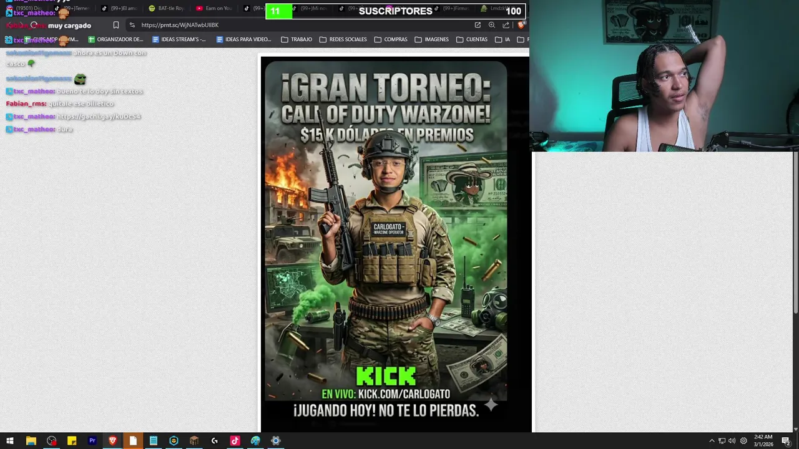This screenshot has width=799, height=449.
Task: Open the IDEAS STREAM'S bookmark
Action: tap(179, 39)
